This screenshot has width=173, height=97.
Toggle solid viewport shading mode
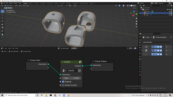tap(132, 5)
